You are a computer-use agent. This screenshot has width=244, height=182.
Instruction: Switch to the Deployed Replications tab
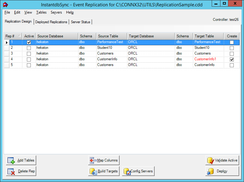pyautogui.click(x=51, y=22)
